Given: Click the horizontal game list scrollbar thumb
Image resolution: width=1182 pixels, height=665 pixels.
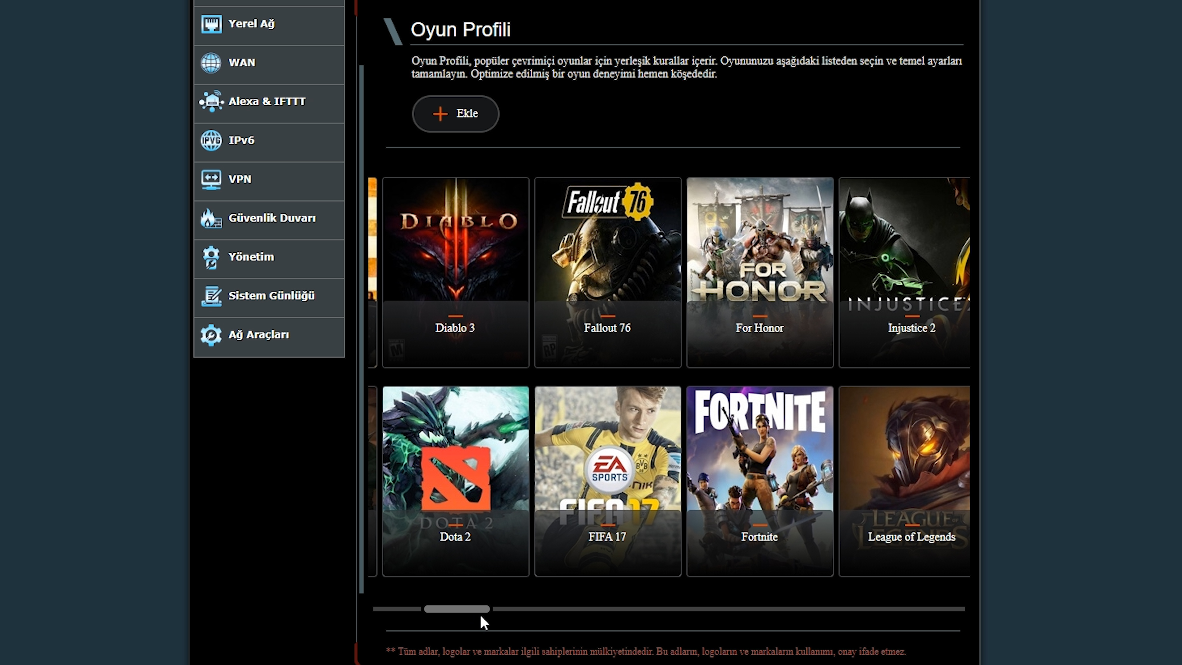Looking at the screenshot, I should (457, 609).
